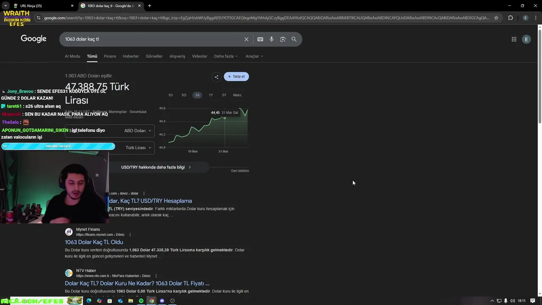Expand USD/TRY hakkında daha fazla bilgi
This screenshot has height=305, width=542.
click(x=156, y=167)
